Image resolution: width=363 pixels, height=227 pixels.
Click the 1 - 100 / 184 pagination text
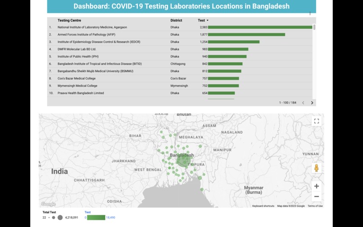[x=287, y=103]
